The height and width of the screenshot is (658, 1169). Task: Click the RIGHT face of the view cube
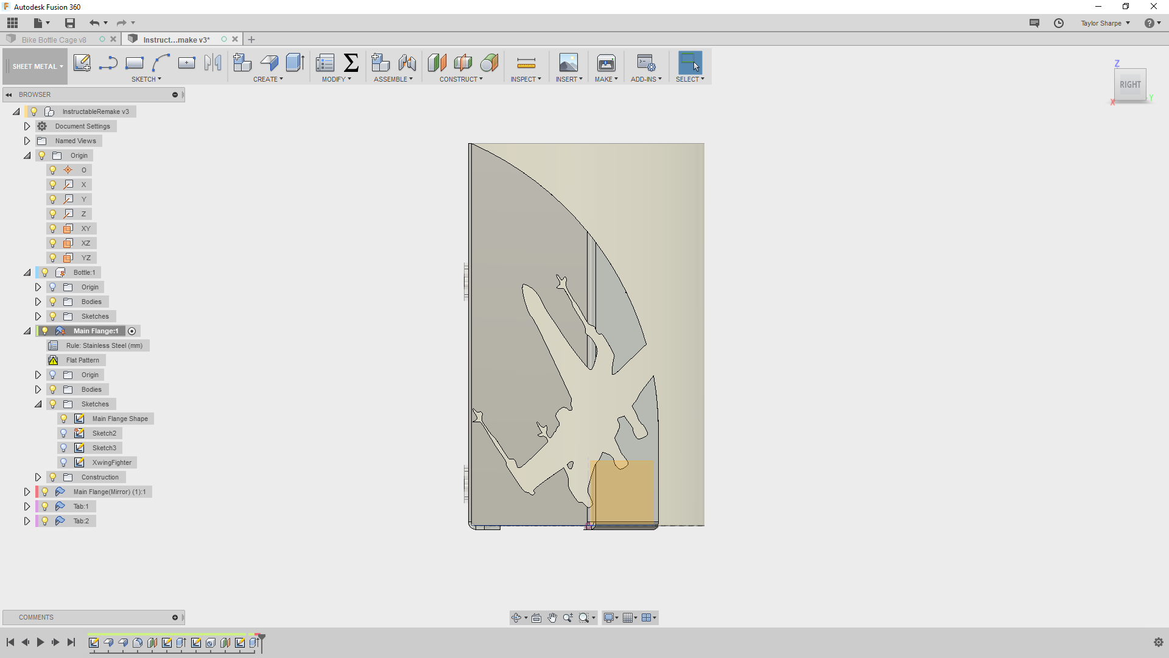pyautogui.click(x=1130, y=85)
